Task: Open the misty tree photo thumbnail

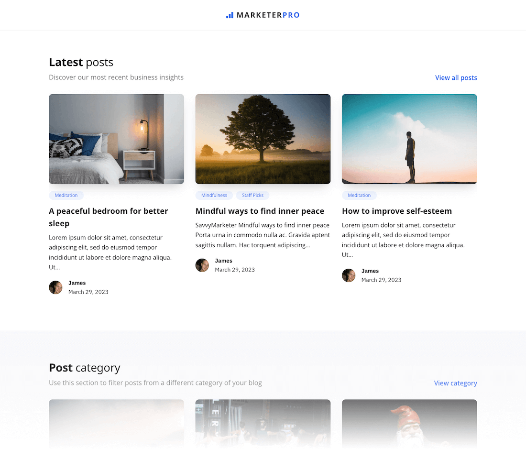Action: [x=263, y=139]
